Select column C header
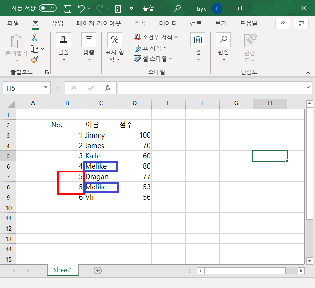 coord(101,103)
